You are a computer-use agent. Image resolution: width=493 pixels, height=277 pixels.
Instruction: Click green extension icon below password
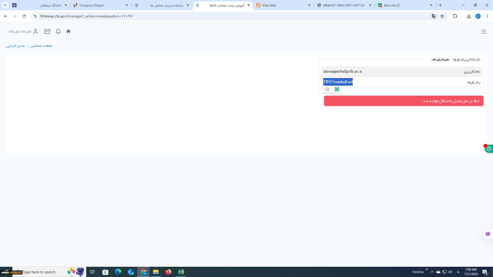click(337, 89)
